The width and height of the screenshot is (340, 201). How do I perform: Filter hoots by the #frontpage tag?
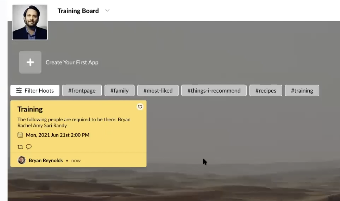tap(82, 91)
